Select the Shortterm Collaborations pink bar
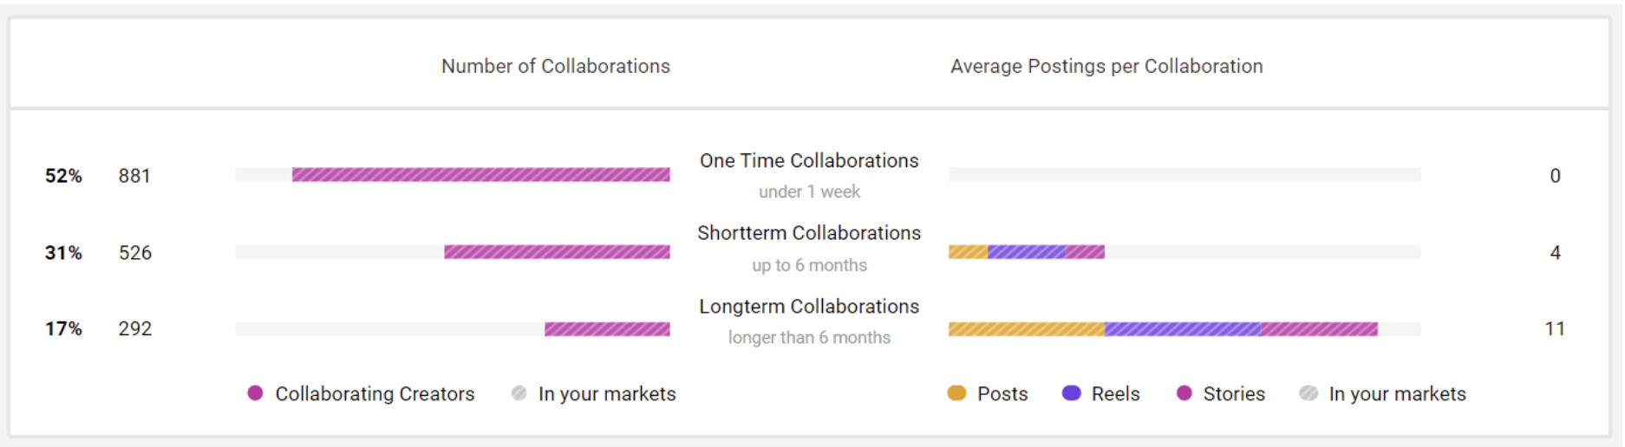The image size is (1625, 447). coord(557,252)
